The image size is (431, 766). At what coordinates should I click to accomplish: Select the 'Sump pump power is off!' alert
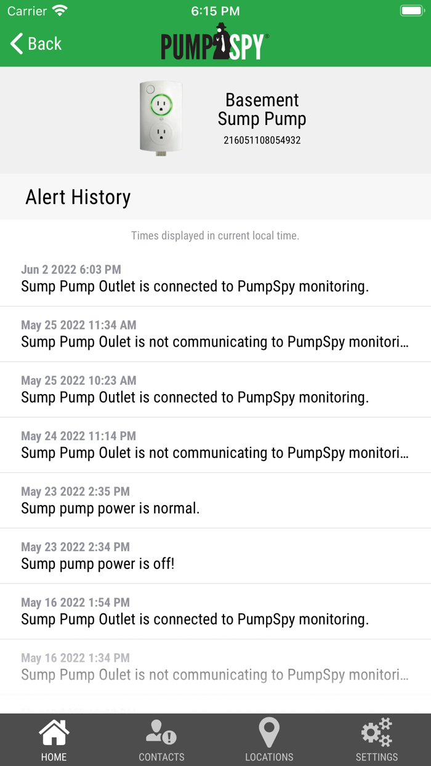216,555
